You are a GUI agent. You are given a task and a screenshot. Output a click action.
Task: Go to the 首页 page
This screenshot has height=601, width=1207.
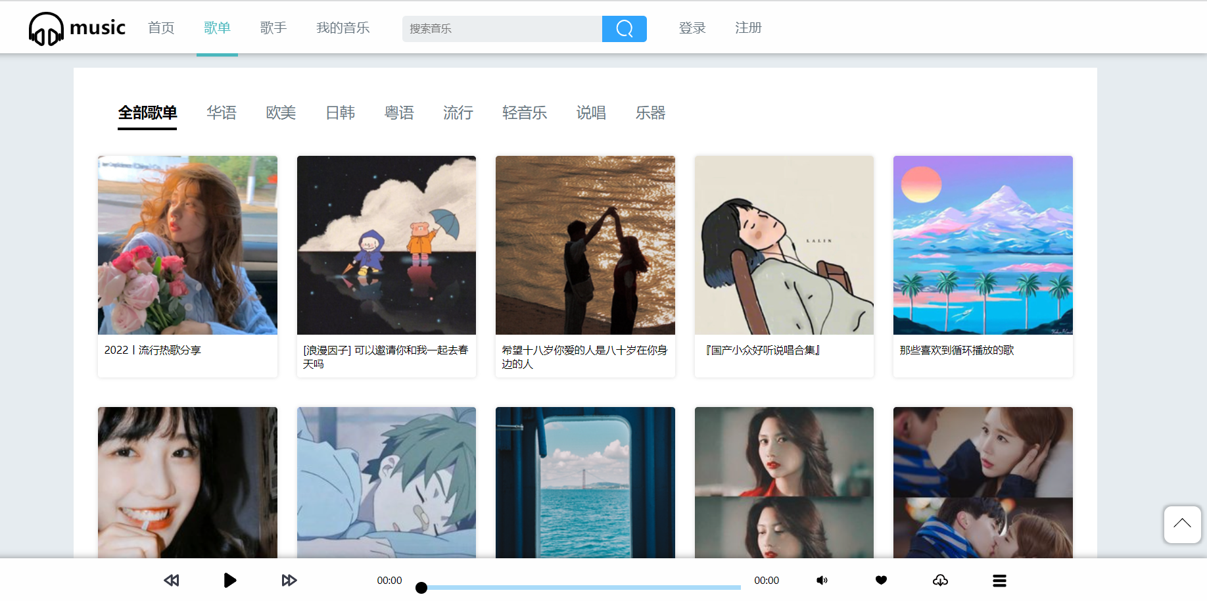160,28
